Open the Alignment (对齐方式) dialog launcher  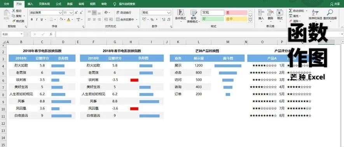pos(138,26)
